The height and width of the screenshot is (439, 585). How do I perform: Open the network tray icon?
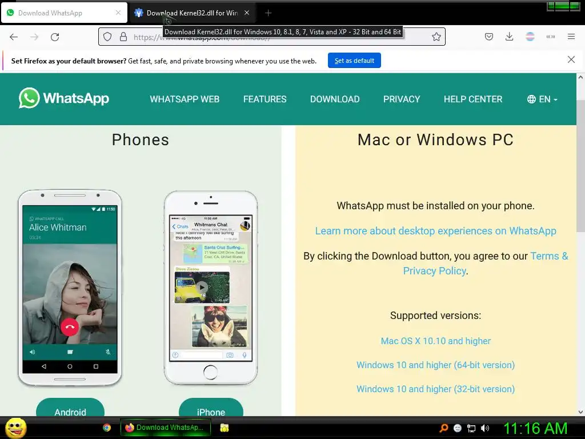[471, 428]
